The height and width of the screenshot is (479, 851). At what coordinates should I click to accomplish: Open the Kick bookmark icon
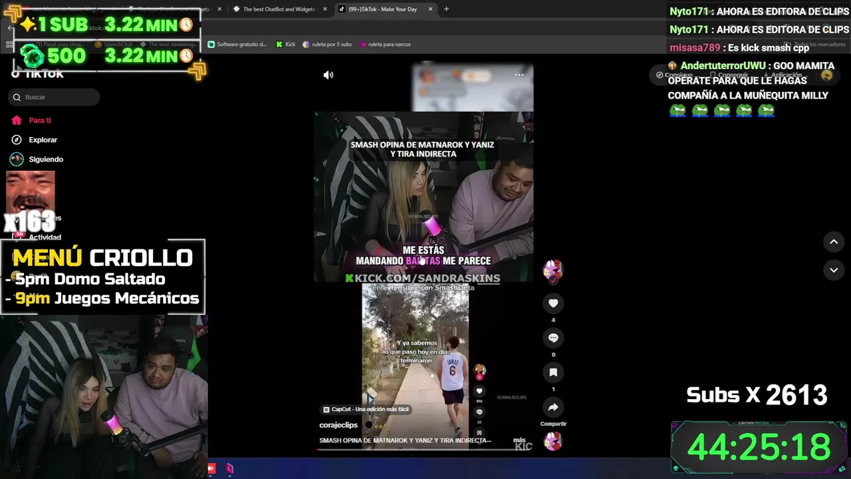(x=279, y=45)
